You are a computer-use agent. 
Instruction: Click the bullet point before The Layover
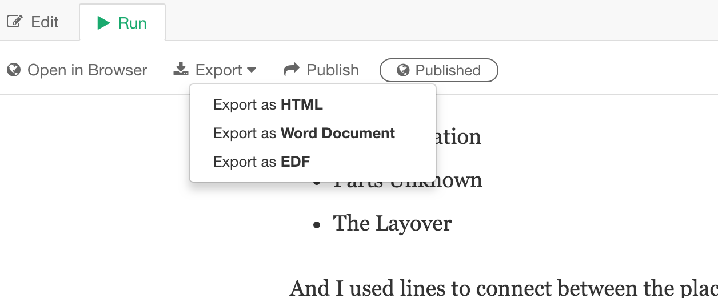pos(317,224)
